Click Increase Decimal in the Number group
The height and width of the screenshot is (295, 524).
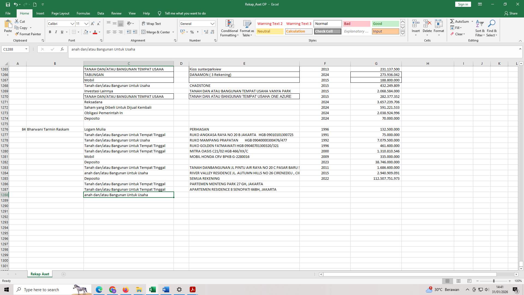coord(206,32)
